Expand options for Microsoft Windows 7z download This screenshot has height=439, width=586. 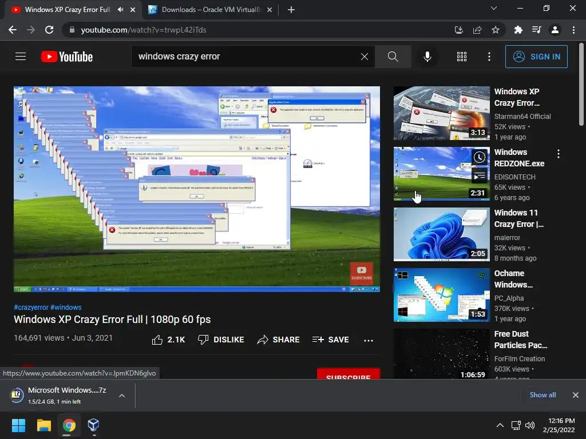point(122,396)
